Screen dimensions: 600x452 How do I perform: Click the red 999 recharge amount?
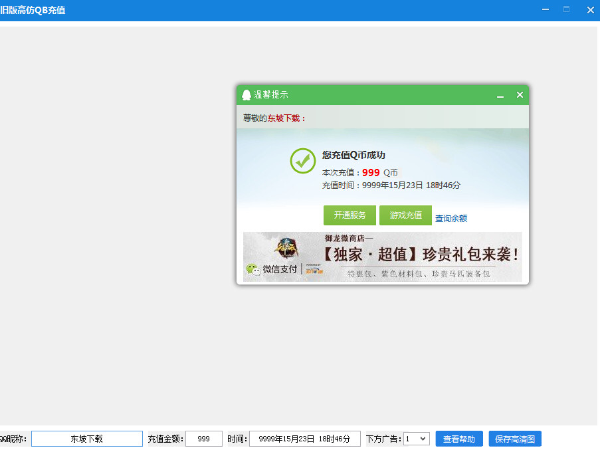point(371,173)
